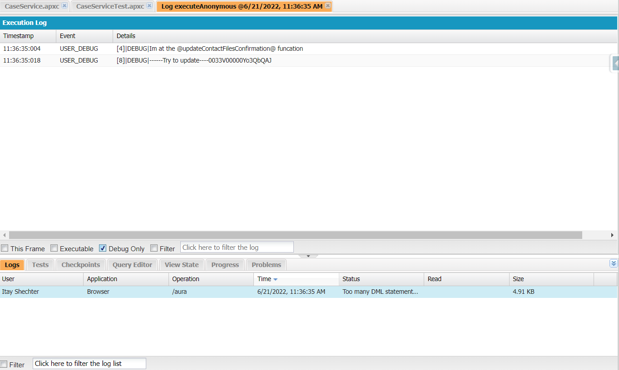Switch to the Problems tab
Viewport: 619px width, 370px height.
click(267, 265)
